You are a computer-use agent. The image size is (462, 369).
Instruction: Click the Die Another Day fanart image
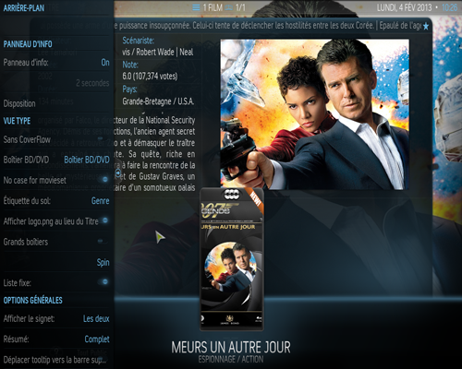315,114
